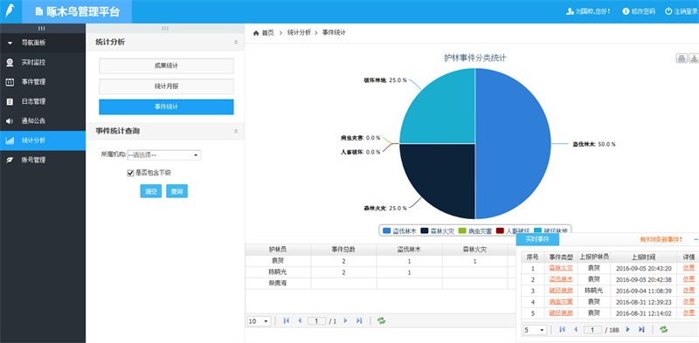This screenshot has width=699, height=343.
Task: Toggle 是否包含下级 checkbox
Action: (130, 173)
